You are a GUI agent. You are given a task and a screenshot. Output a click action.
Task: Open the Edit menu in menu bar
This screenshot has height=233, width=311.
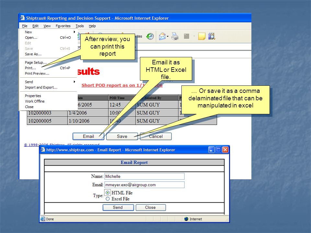click(35, 26)
